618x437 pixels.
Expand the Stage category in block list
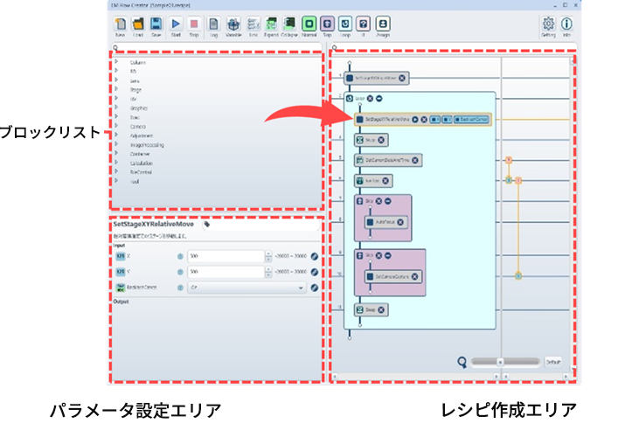pos(116,89)
